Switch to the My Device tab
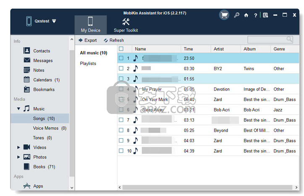This screenshot has width=304, height=196. click(x=91, y=25)
